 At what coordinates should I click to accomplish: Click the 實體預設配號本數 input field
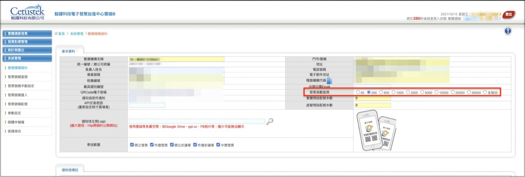pos(373,98)
